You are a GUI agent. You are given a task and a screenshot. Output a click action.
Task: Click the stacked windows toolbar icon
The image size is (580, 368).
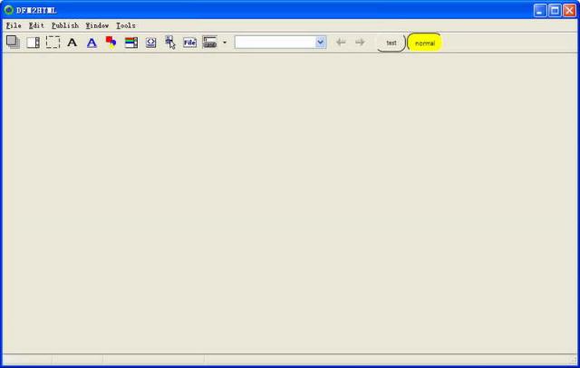[14, 42]
